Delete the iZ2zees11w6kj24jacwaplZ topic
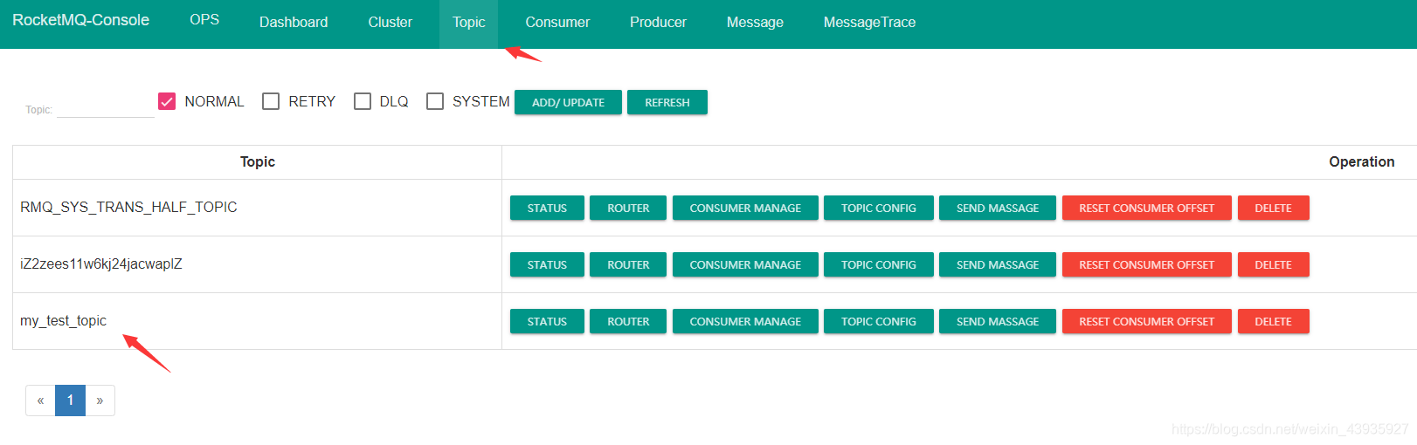The height and width of the screenshot is (445, 1417). [1274, 264]
